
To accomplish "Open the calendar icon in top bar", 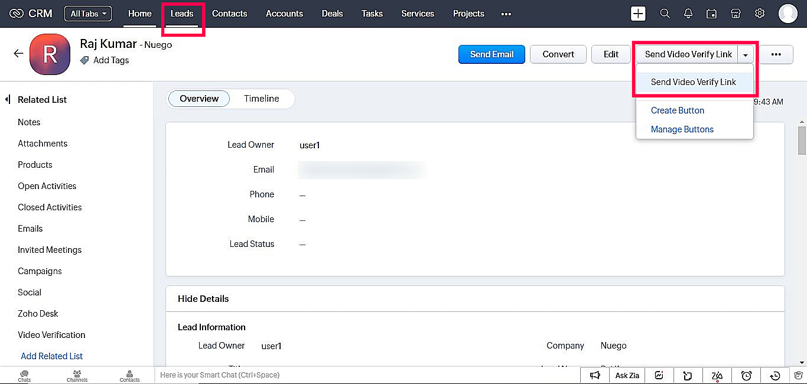I will [x=712, y=14].
